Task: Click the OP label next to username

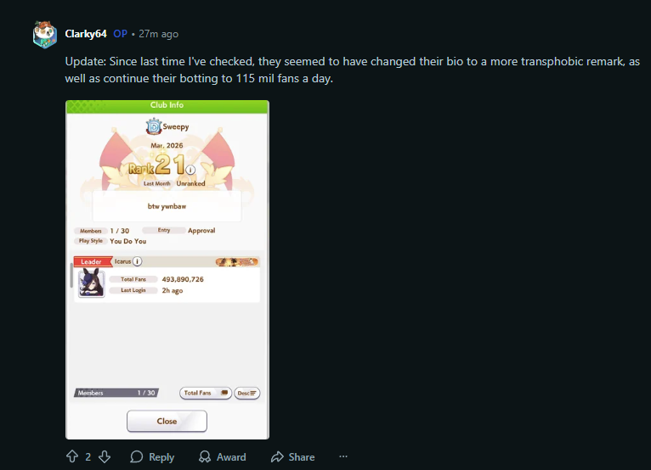Action: tap(121, 34)
